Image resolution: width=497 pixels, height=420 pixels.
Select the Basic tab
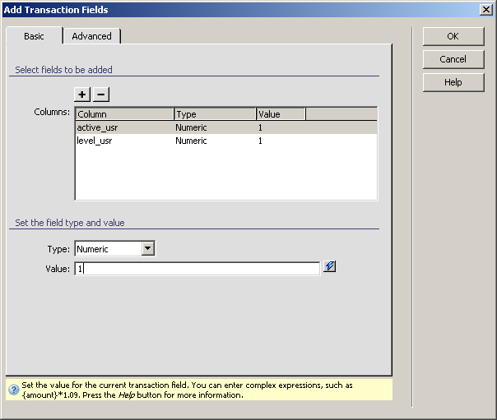[34, 36]
